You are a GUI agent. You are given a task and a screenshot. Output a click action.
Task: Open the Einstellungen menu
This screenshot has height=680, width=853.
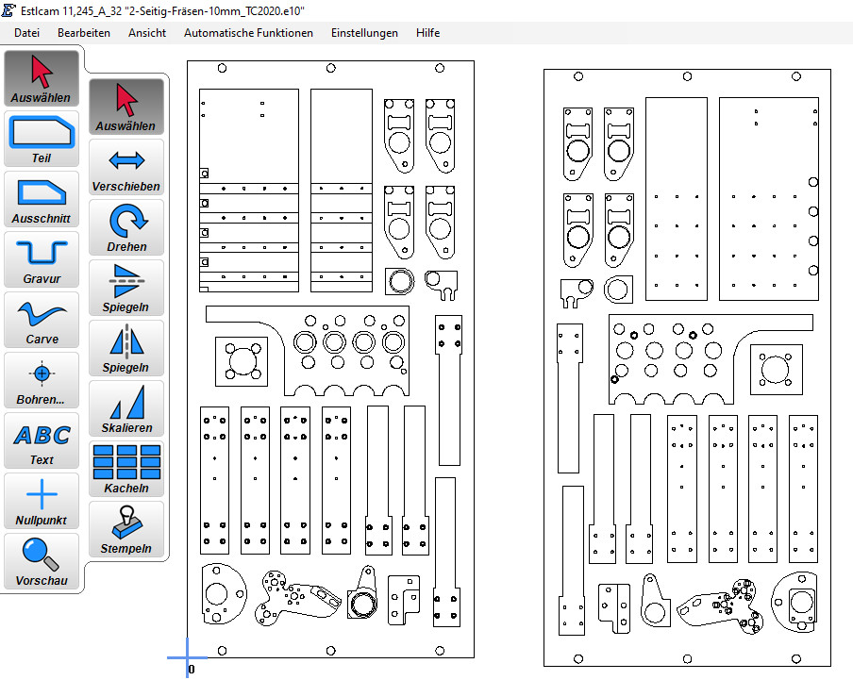click(364, 33)
